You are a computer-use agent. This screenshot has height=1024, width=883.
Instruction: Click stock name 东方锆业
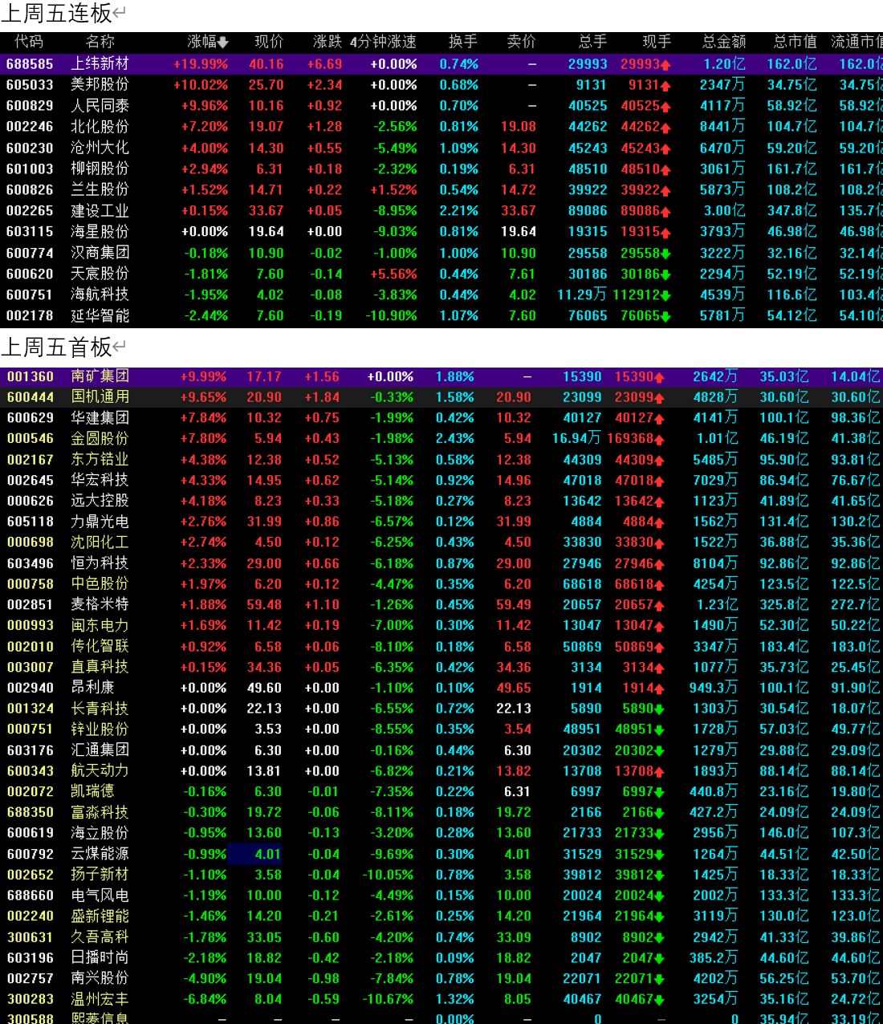tap(100, 460)
